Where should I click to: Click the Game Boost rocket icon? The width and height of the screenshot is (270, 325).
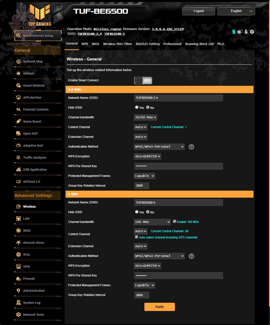[19, 121]
